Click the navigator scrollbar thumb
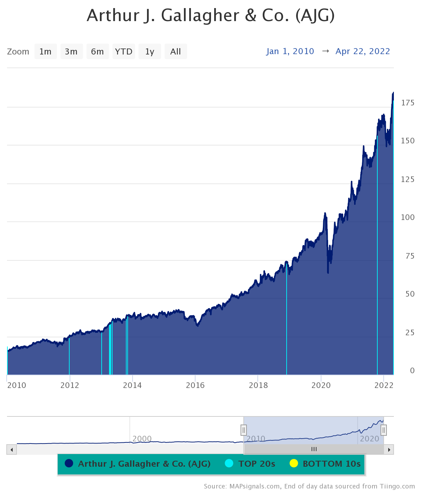 314,449
